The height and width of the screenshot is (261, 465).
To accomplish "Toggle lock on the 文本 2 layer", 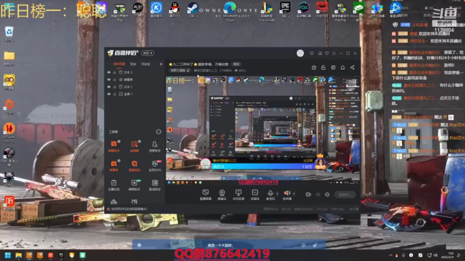I will point(115,72).
